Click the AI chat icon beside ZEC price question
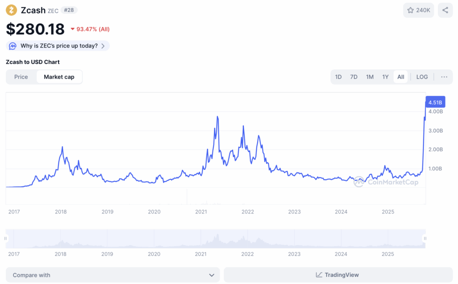The width and height of the screenshot is (458, 284). [13, 46]
